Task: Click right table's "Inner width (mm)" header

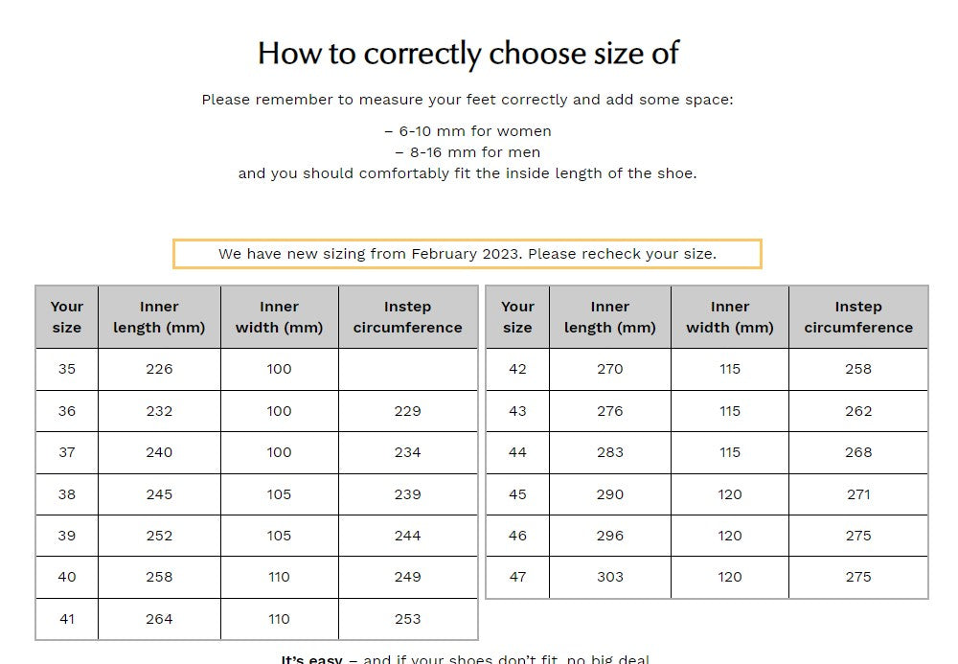Action: 730,317
